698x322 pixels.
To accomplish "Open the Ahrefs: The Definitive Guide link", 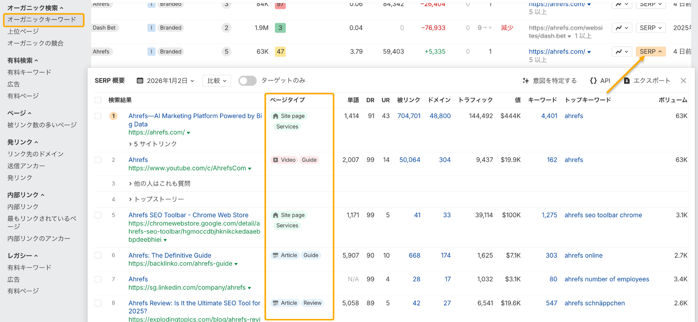I will [170, 255].
